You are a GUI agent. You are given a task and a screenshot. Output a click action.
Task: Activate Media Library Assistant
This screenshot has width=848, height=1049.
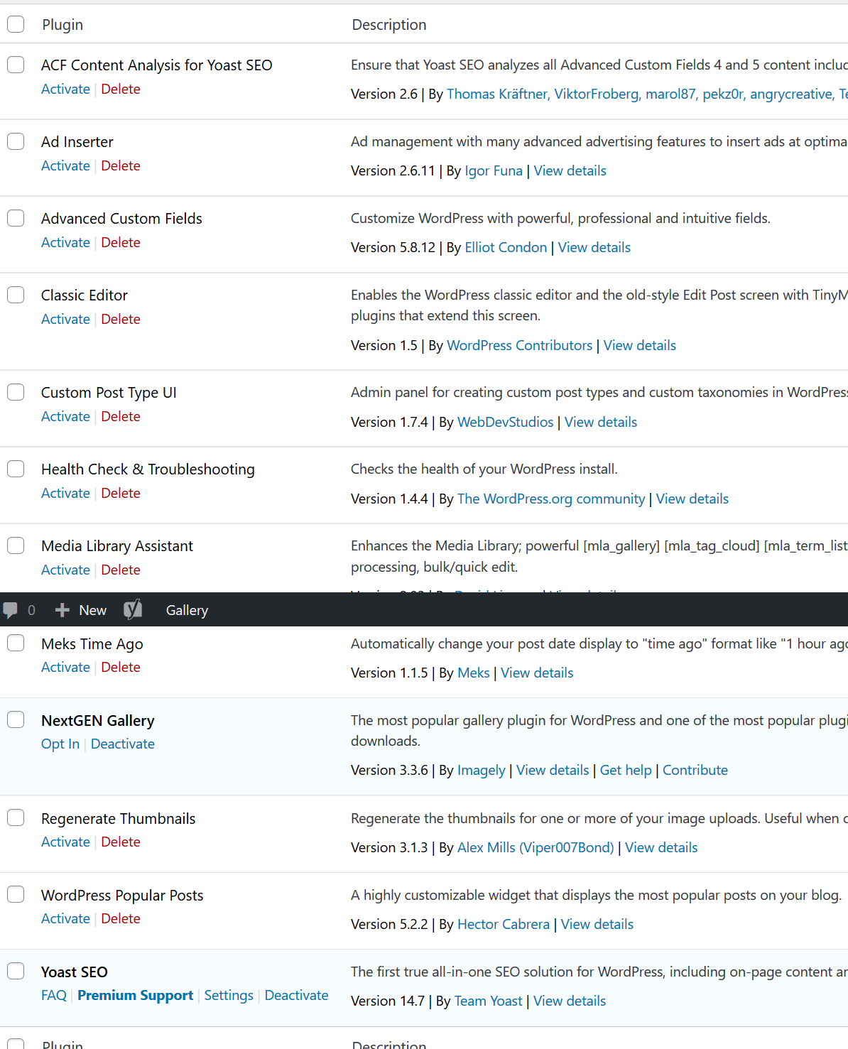(65, 570)
